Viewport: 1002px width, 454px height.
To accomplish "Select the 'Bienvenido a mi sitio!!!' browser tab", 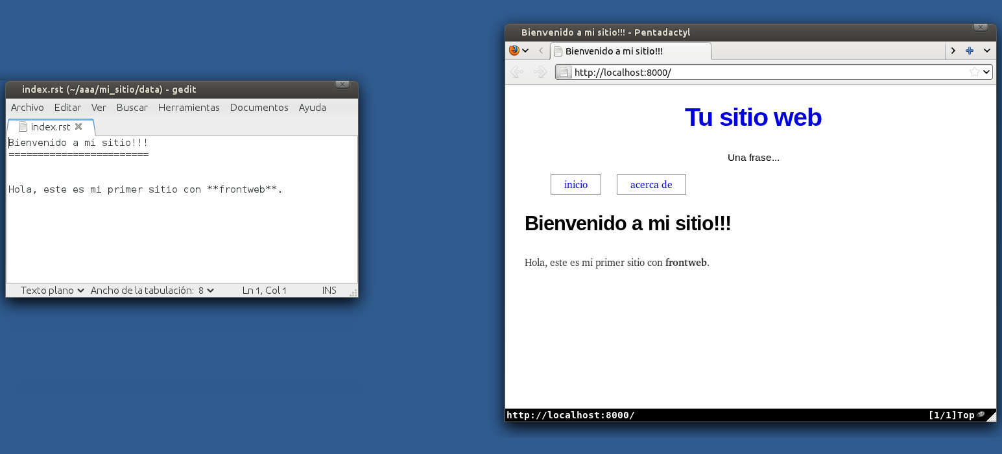I will 630,51.
